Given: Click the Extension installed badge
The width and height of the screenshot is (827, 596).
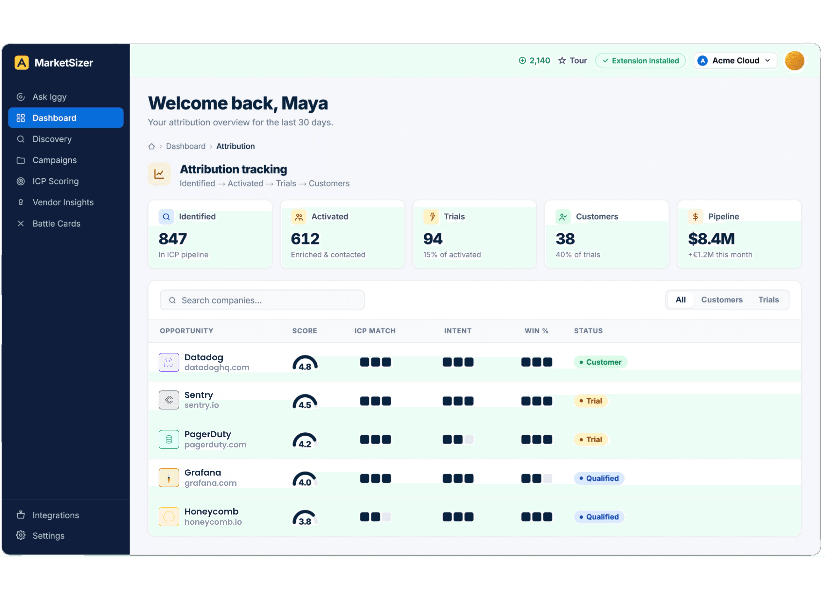Looking at the screenshot, I should coord(640,61).
